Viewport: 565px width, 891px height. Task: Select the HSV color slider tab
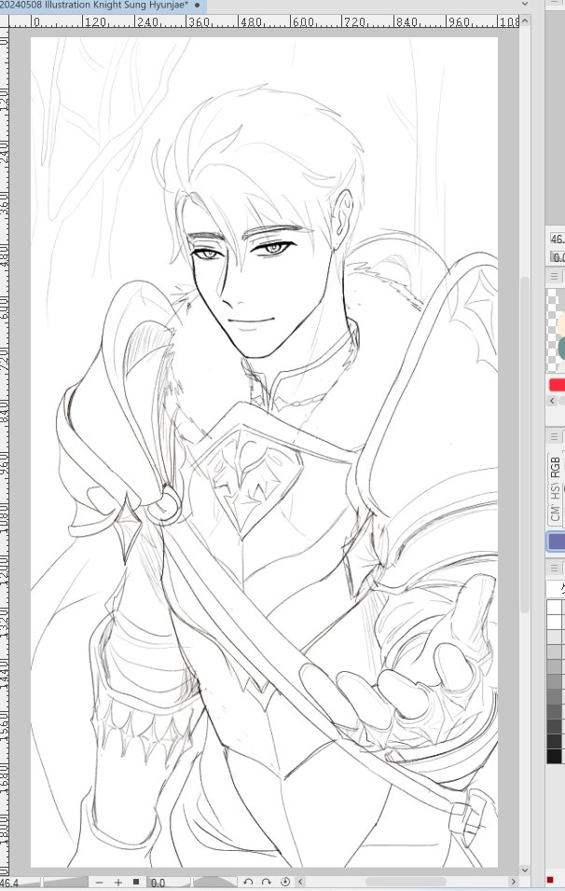point(556,492)
